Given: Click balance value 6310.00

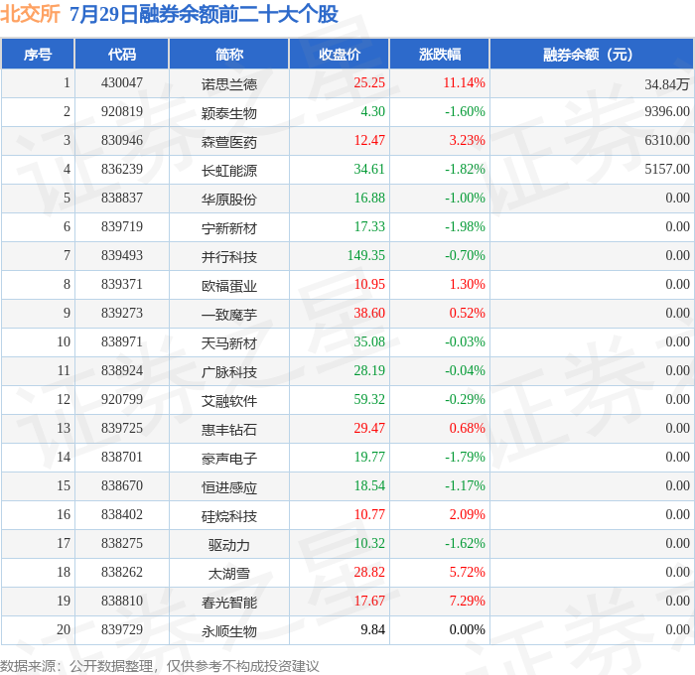Looking at the screenshot, I should tap(667, 141).
